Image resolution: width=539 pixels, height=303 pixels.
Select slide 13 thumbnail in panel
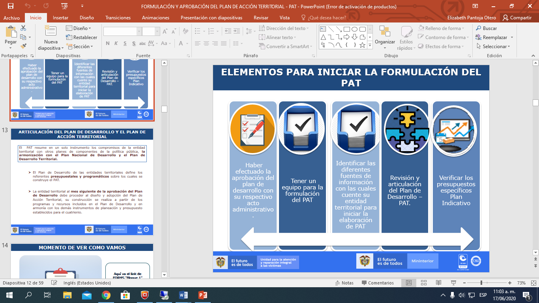(x=82, y=182)
